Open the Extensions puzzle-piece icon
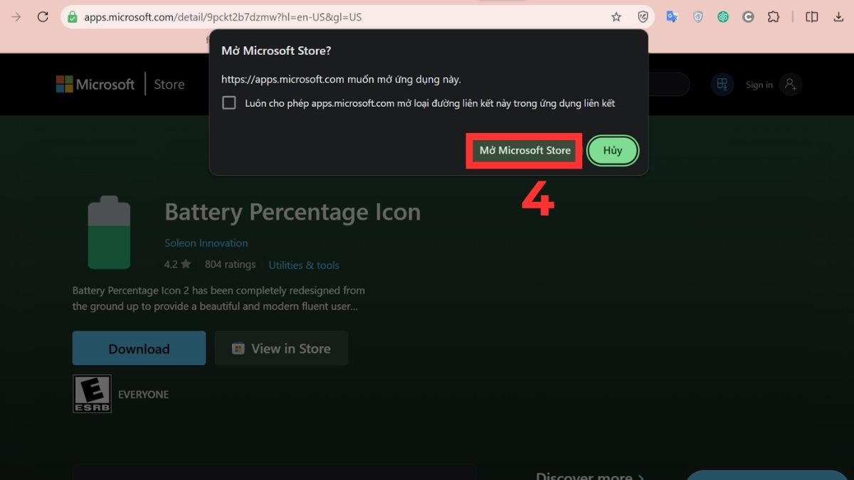The height and width of the screenshot is (480, 854). point(774,16)
